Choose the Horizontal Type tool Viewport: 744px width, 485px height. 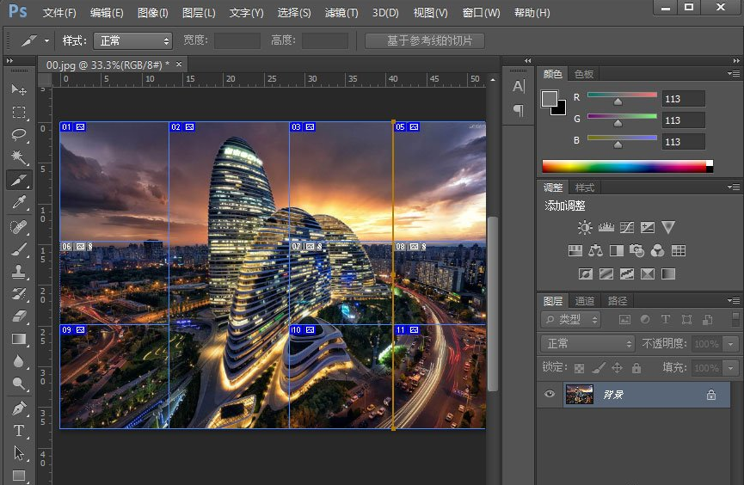tap(19, 430)
